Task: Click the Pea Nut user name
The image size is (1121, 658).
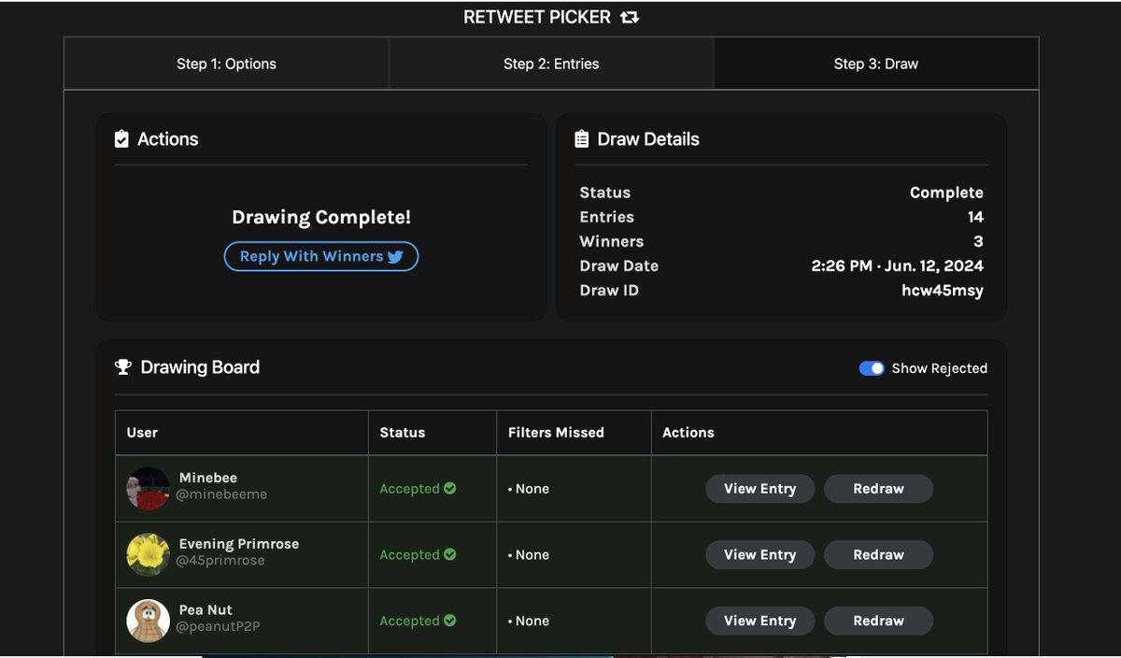Action: (206, 609)
